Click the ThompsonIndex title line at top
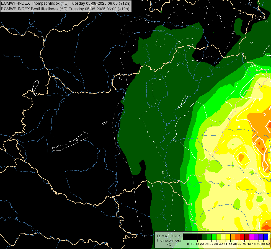 [66, 3]
